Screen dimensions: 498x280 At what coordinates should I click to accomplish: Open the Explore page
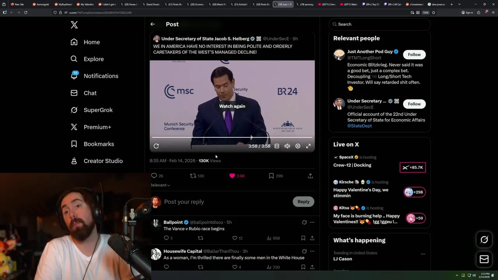[87, 59]
